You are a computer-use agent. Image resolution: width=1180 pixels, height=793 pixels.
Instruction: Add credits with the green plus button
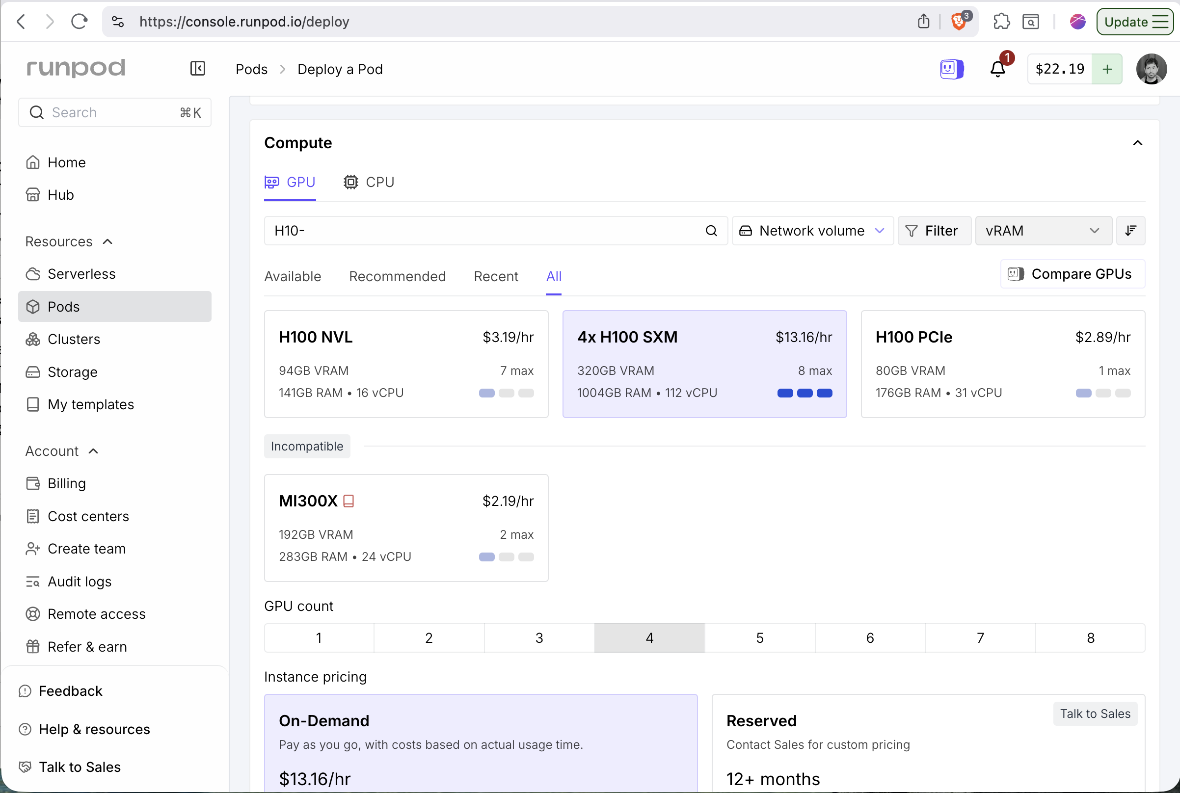coord(1107,69)
